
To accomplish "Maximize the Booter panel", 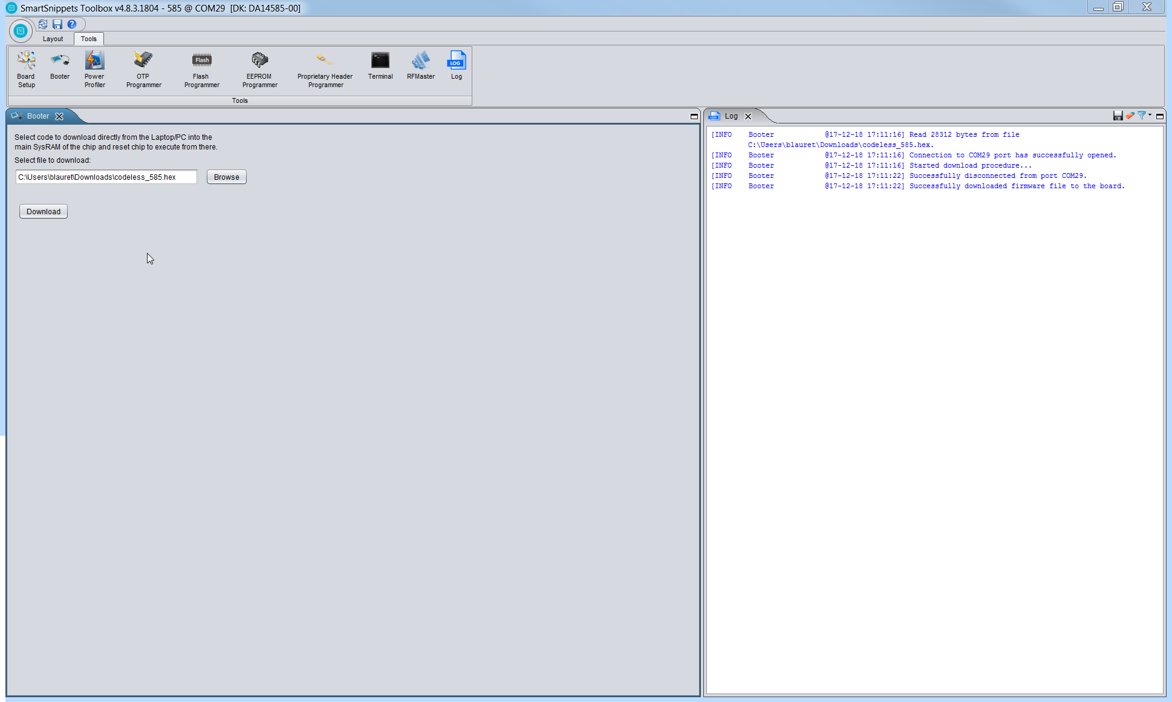I will 694,116.
